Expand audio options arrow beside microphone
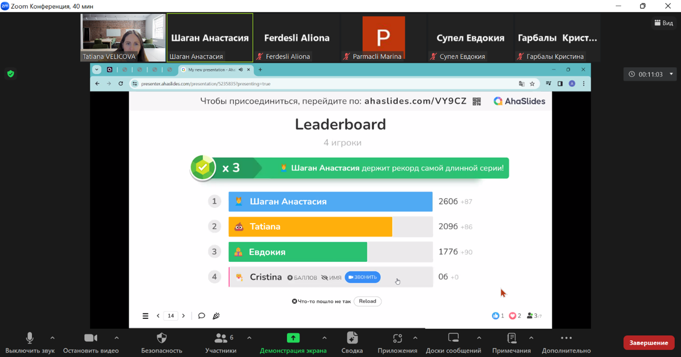The height and width of the screenshot is (357, 681). tap(52, 338)
